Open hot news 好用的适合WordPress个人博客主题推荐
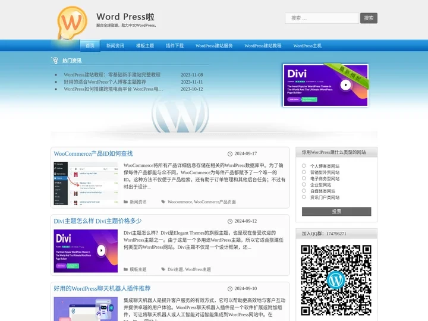428x321 pixels. click(x=105, y=82)
